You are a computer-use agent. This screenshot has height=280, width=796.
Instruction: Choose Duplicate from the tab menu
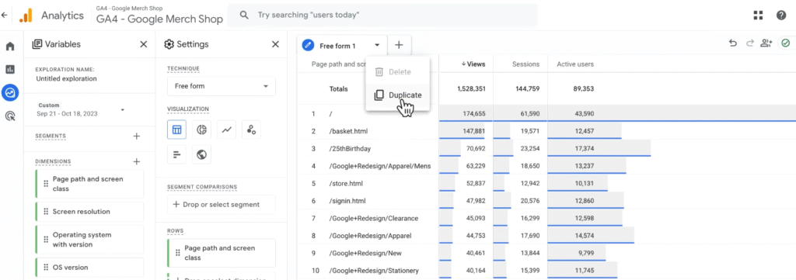coord(397,95)
